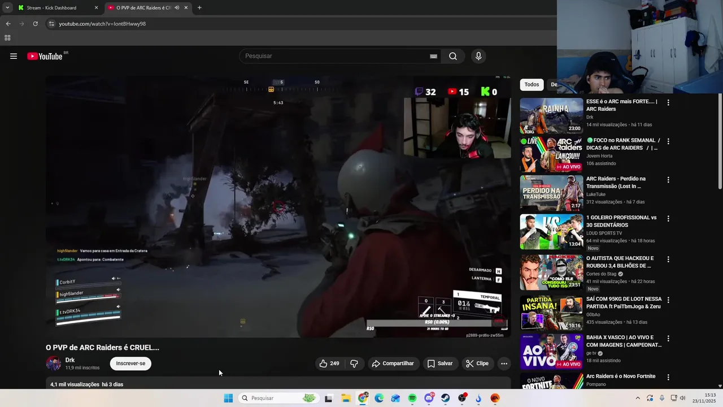Create a clip with the Clipe button

(477, 363)
